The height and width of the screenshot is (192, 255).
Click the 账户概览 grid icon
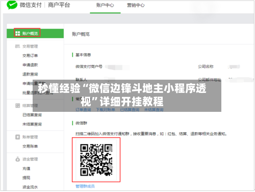(17, 33)
